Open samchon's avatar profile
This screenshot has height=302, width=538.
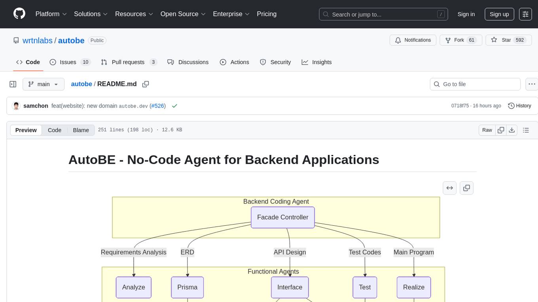(x=16, y=106)
